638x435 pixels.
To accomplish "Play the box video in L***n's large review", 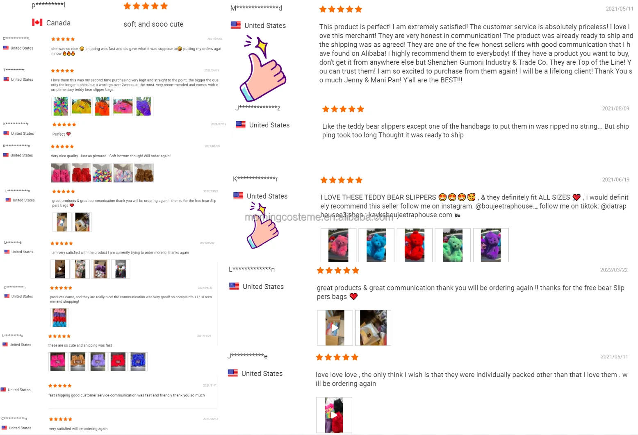I will click(335, 328).
